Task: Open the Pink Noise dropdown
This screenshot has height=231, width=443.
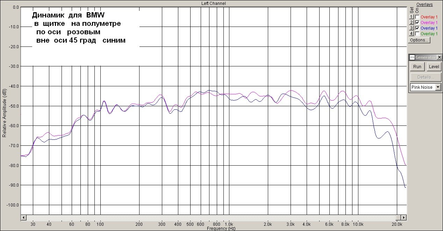Action: [x=438, y=87]
